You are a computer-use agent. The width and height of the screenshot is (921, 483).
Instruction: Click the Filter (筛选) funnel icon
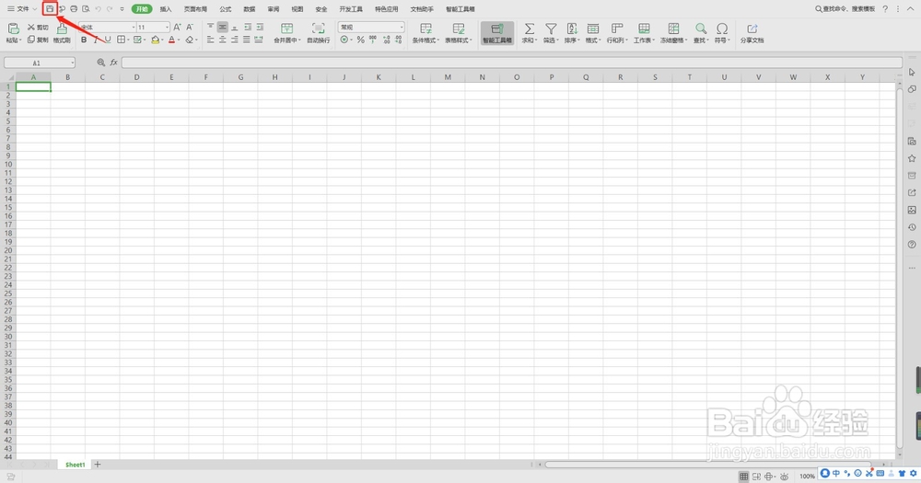(551, 29)
